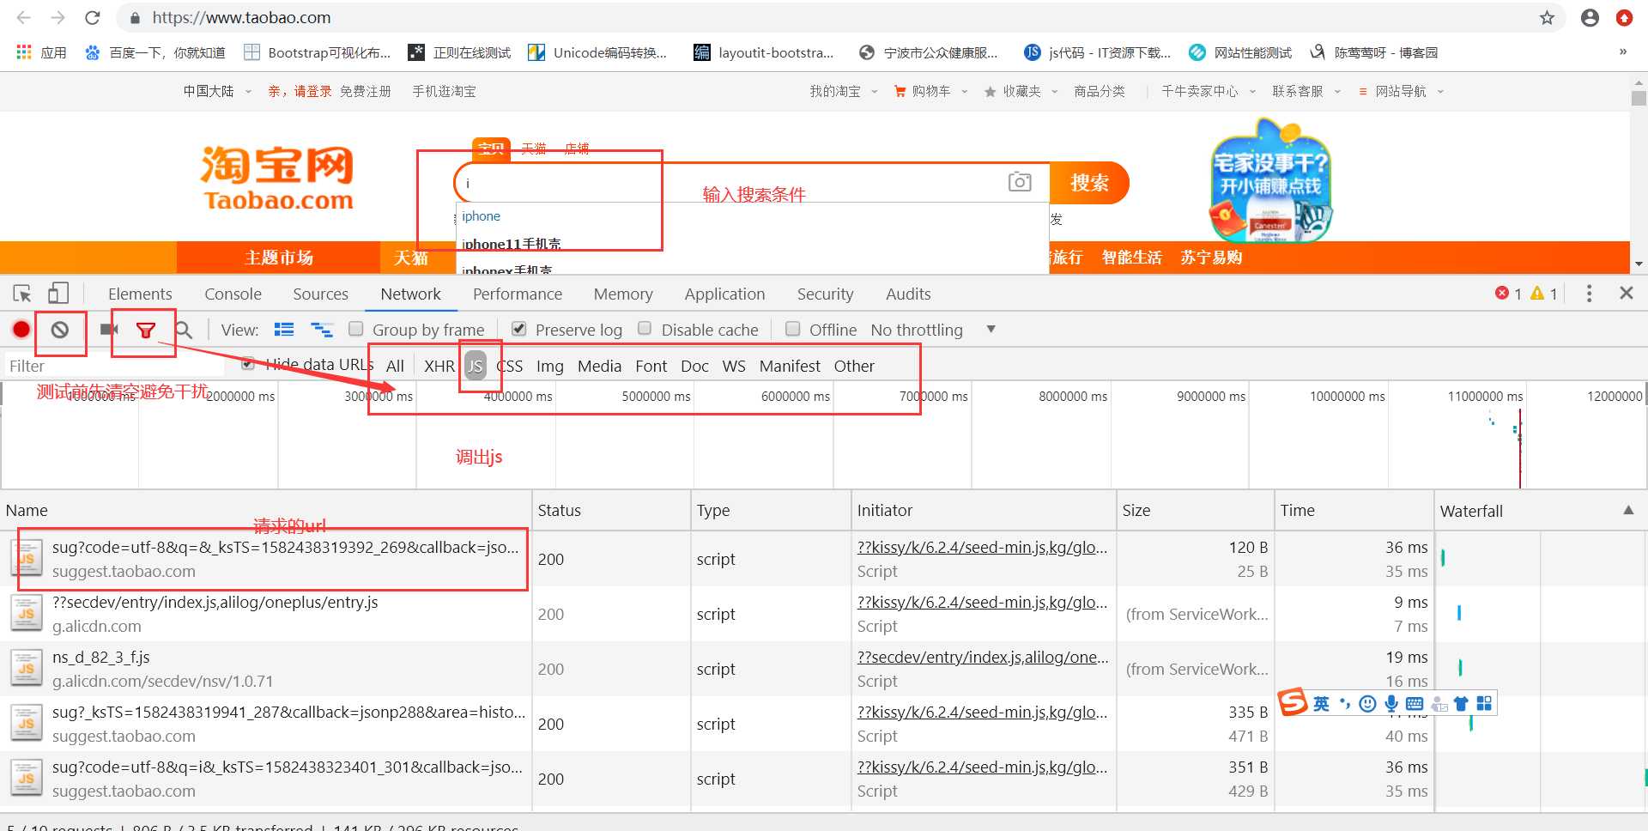Open the Security tab
Image resolution: width=1648 pixels, height=831 pixels.
[x=825, y=294]
